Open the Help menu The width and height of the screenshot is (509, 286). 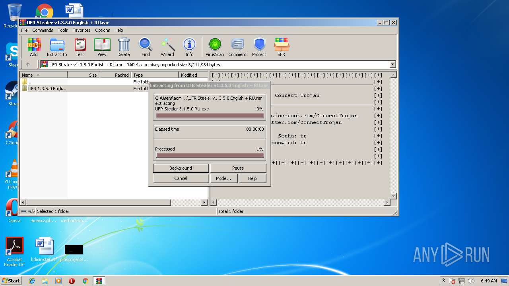click(119, 30)
